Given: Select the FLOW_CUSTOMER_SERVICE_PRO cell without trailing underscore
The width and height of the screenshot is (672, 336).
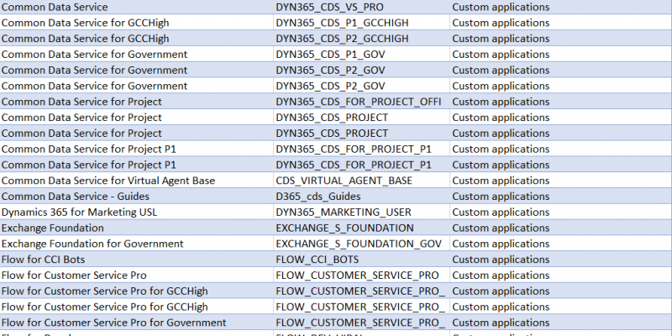Looking at the screenshot, I should [361, 276].
